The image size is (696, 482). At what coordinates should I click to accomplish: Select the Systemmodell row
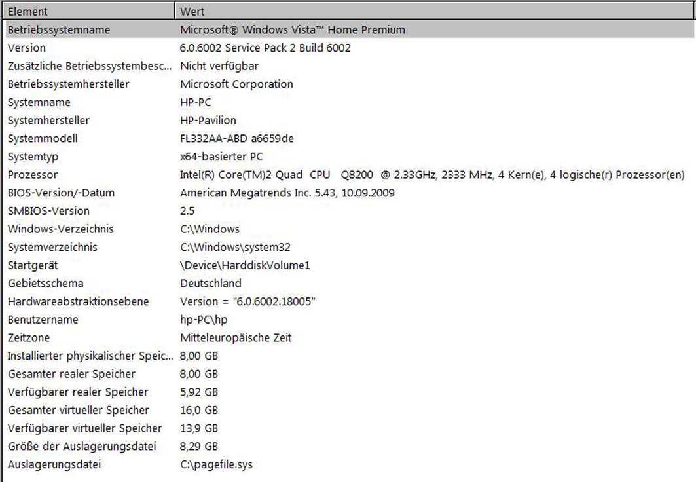coord(43,139)
